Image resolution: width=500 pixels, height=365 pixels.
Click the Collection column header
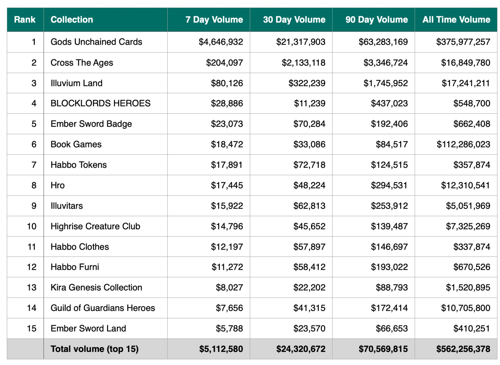point(72,19)
